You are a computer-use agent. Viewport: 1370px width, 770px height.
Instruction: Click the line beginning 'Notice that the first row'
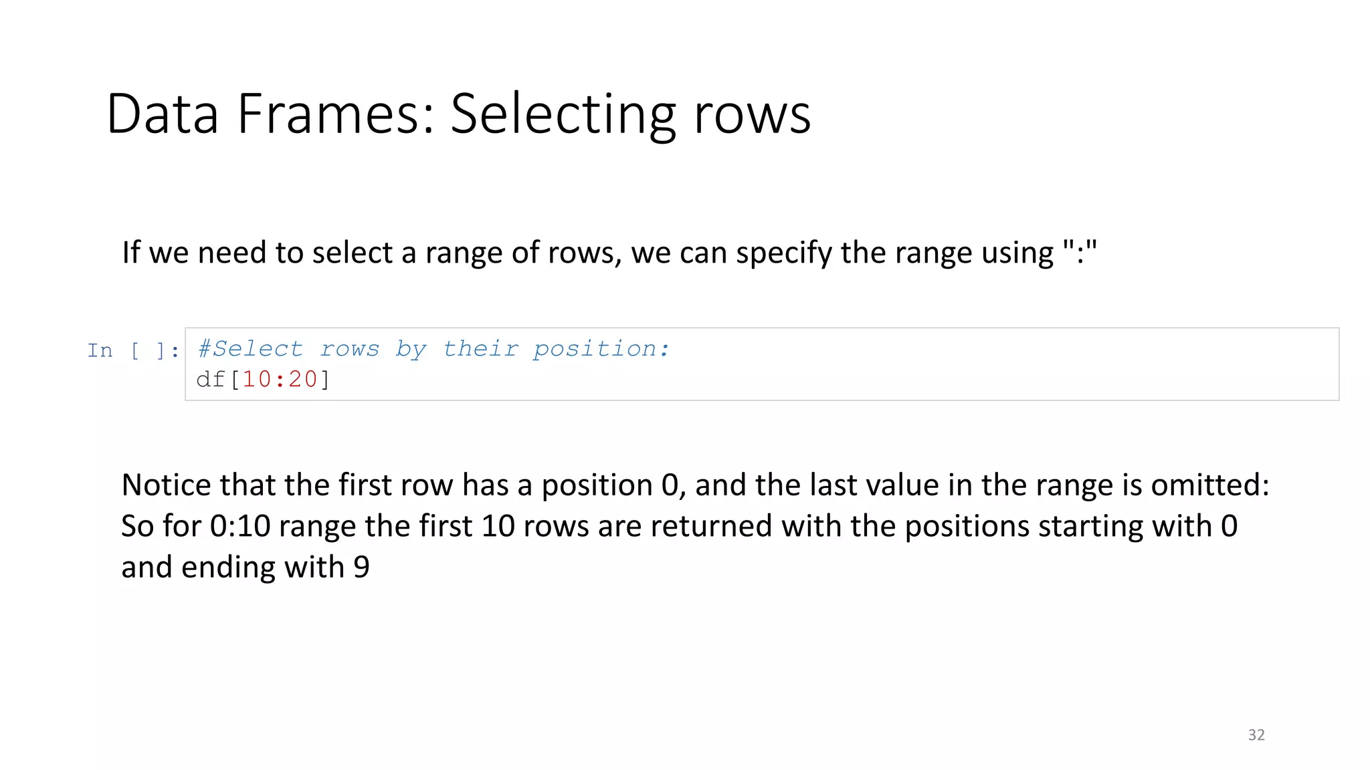coord(694,485)
